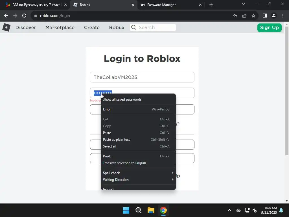Expand the Spell check submenu
The height and width of the screenshot is (217, 289).
pos(138,173)
